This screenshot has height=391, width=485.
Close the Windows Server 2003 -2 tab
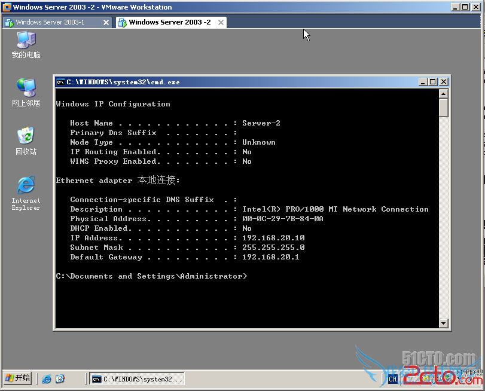coord(221,22)
